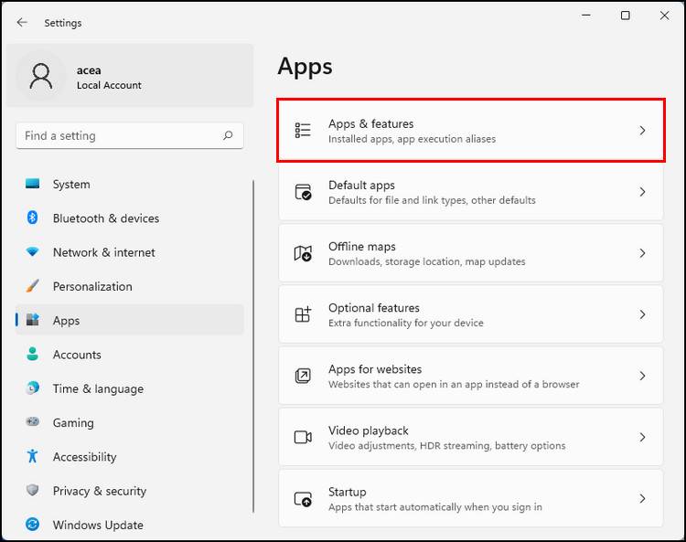Select Time & language
This screenshot has height=542, width=686.
coord(98,388)
